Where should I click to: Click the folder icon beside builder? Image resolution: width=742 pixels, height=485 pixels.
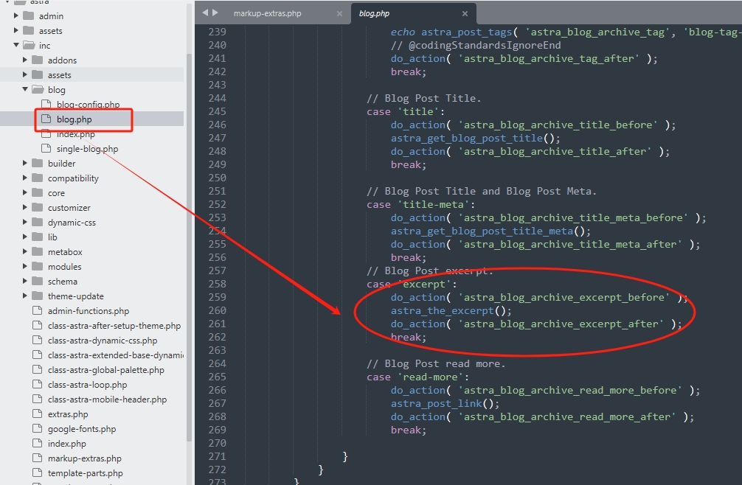tap(38, 163)
